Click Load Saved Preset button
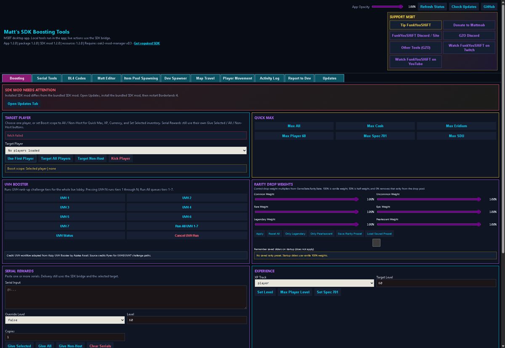The height and width of the screenshot is (348, 505). click(x=379, y=234)
